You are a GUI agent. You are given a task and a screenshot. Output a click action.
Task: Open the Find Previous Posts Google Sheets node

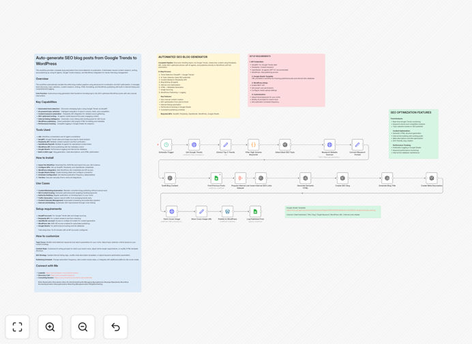pyautogui.click(x=216, y=178)
